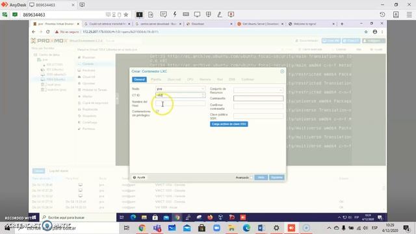Select Get Ubuntu Server Chrome tab

click(x=261, y=24)
